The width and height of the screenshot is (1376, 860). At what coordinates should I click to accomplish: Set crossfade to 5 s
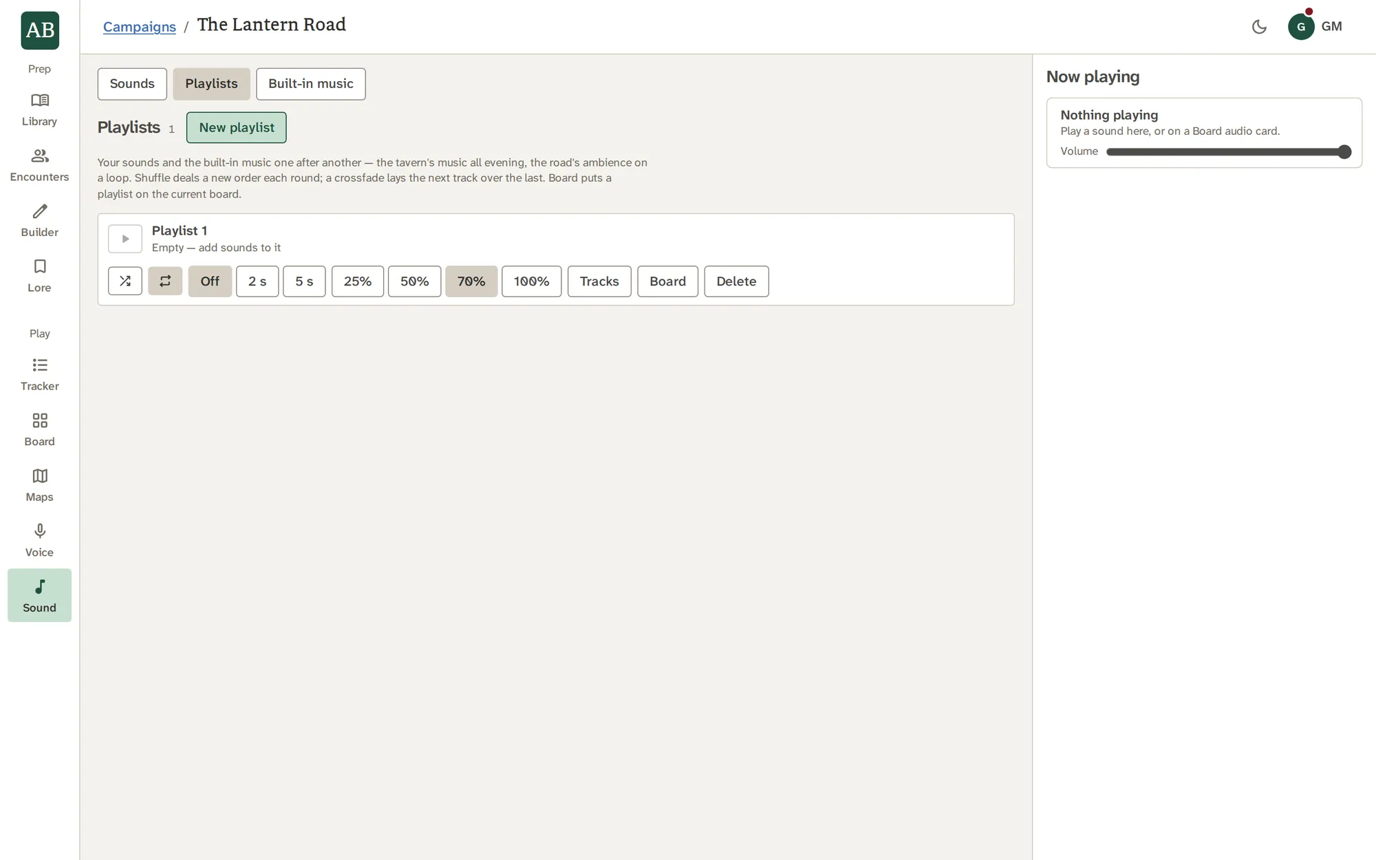click(x=304, y=281)
